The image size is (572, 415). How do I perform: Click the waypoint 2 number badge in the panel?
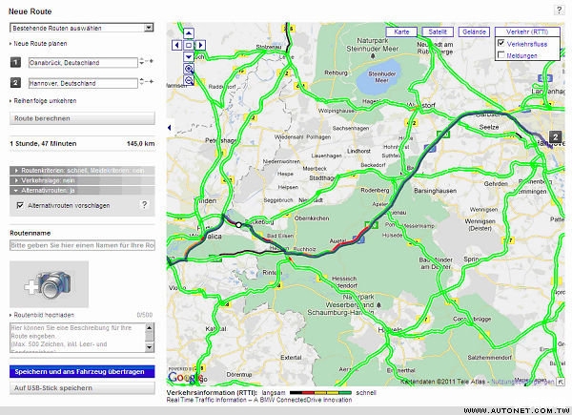[x=15, y=82]
